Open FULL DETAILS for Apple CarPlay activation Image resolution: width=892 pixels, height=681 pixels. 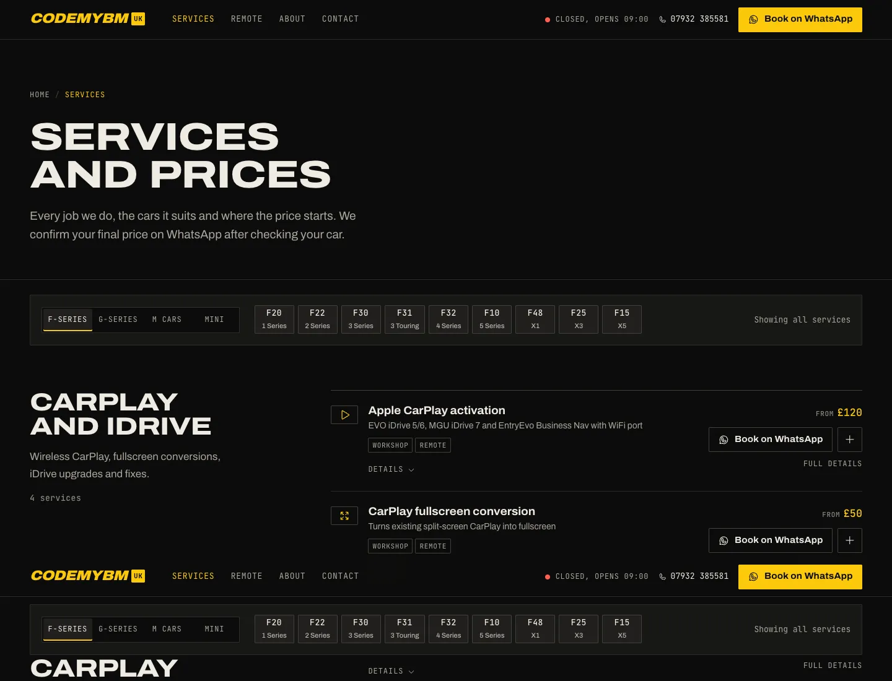click(833, 464)
